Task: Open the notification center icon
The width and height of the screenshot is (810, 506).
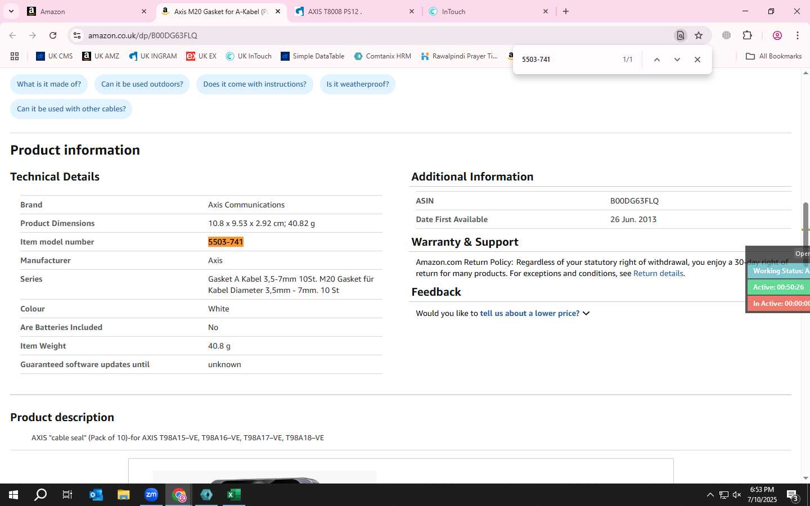Action: (x=793, y=495)
